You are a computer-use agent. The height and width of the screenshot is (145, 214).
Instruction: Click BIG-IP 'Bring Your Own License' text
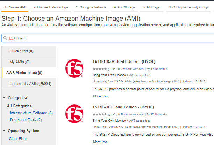[x=109, y=121]
